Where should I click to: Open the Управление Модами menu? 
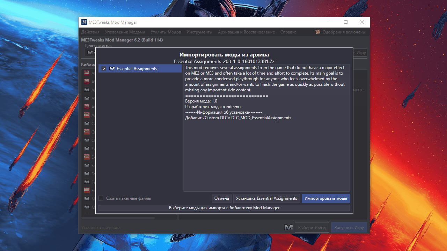pos(125,32)
